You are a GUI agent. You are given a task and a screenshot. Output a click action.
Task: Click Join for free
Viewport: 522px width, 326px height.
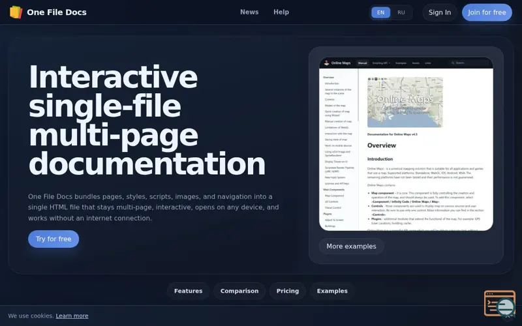[x=487, y=12]
